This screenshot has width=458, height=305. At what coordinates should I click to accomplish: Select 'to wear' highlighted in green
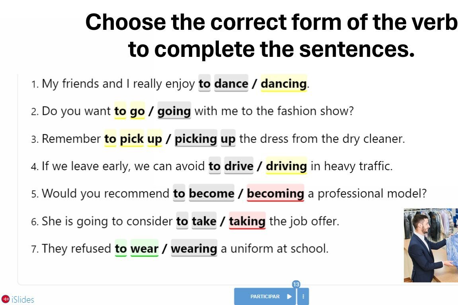[137, 249]
